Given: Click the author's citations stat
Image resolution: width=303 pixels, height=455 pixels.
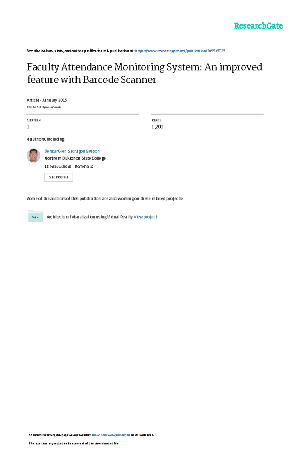Looking at the screenshot, I should (x=84, y=167).
